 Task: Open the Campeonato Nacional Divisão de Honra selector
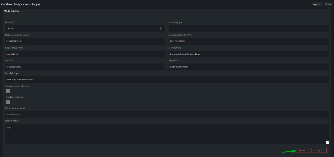(249, 54)
